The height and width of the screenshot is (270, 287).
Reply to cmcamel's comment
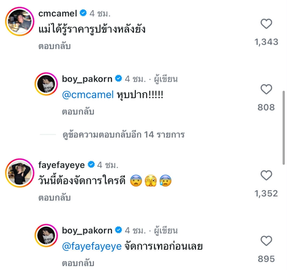pos(54,46)
